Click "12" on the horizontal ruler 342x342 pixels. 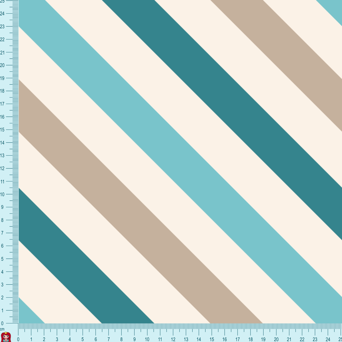[173, 339]
